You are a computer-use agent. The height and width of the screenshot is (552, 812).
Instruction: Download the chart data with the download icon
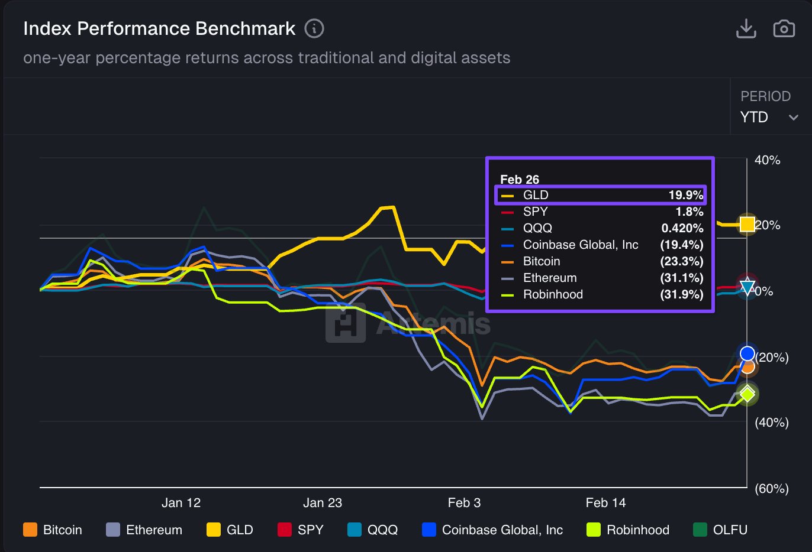tap(746, 28)
